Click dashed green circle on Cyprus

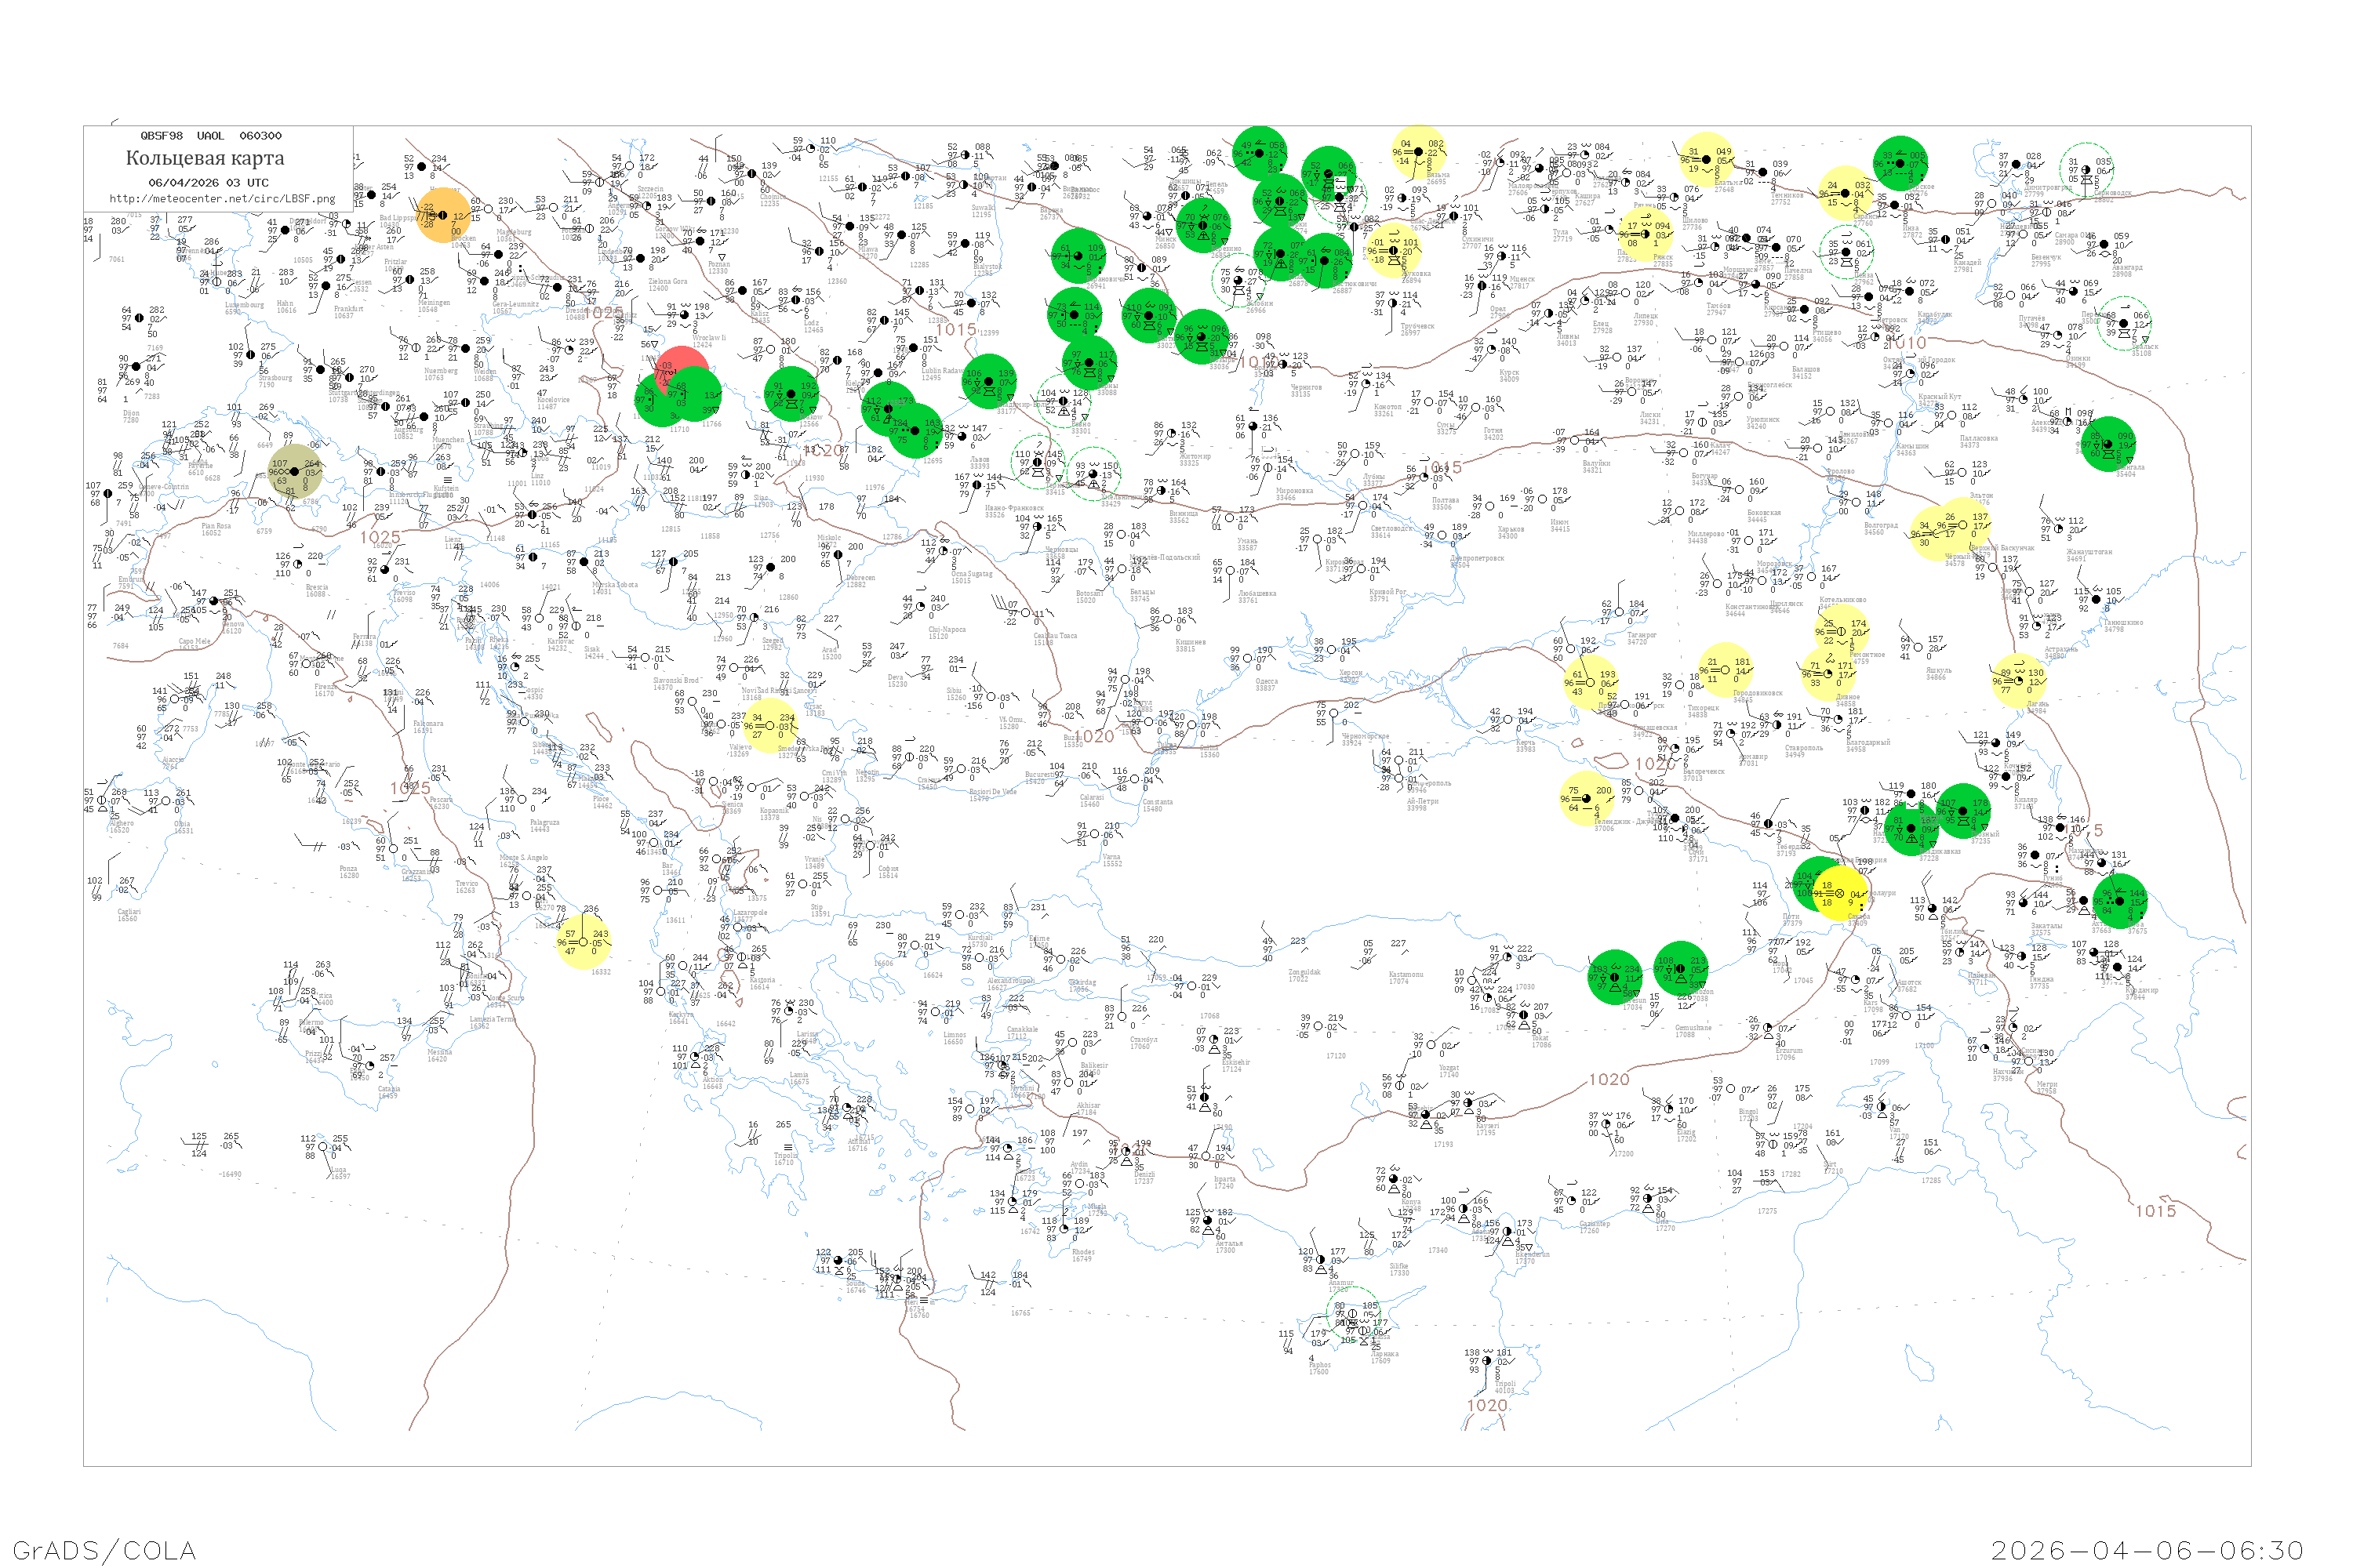1352,1313
